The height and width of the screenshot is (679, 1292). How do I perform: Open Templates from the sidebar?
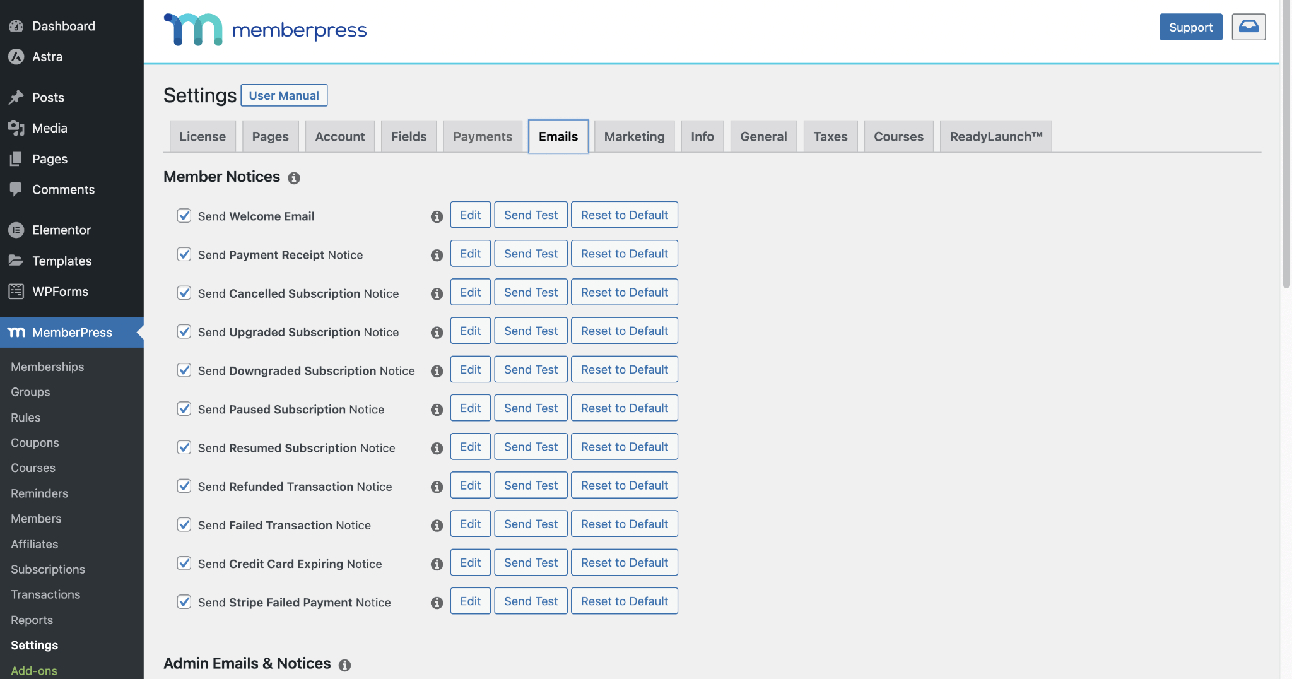[72, 261]
